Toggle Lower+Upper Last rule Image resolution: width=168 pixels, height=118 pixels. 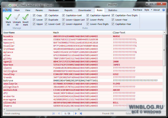pos(63,20)
